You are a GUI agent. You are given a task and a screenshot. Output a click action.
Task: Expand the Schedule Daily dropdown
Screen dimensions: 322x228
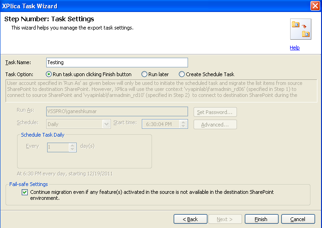tap(106, 124)
